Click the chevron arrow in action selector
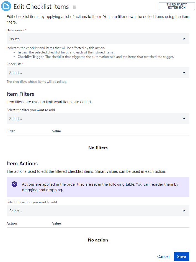Viewport: 196px width, 262px height. (184, 211)
